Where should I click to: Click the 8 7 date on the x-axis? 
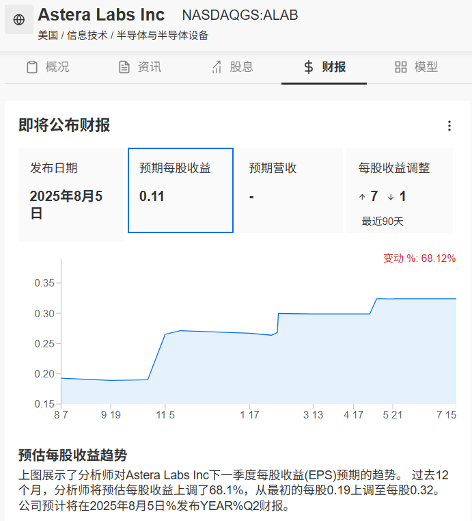61,415
